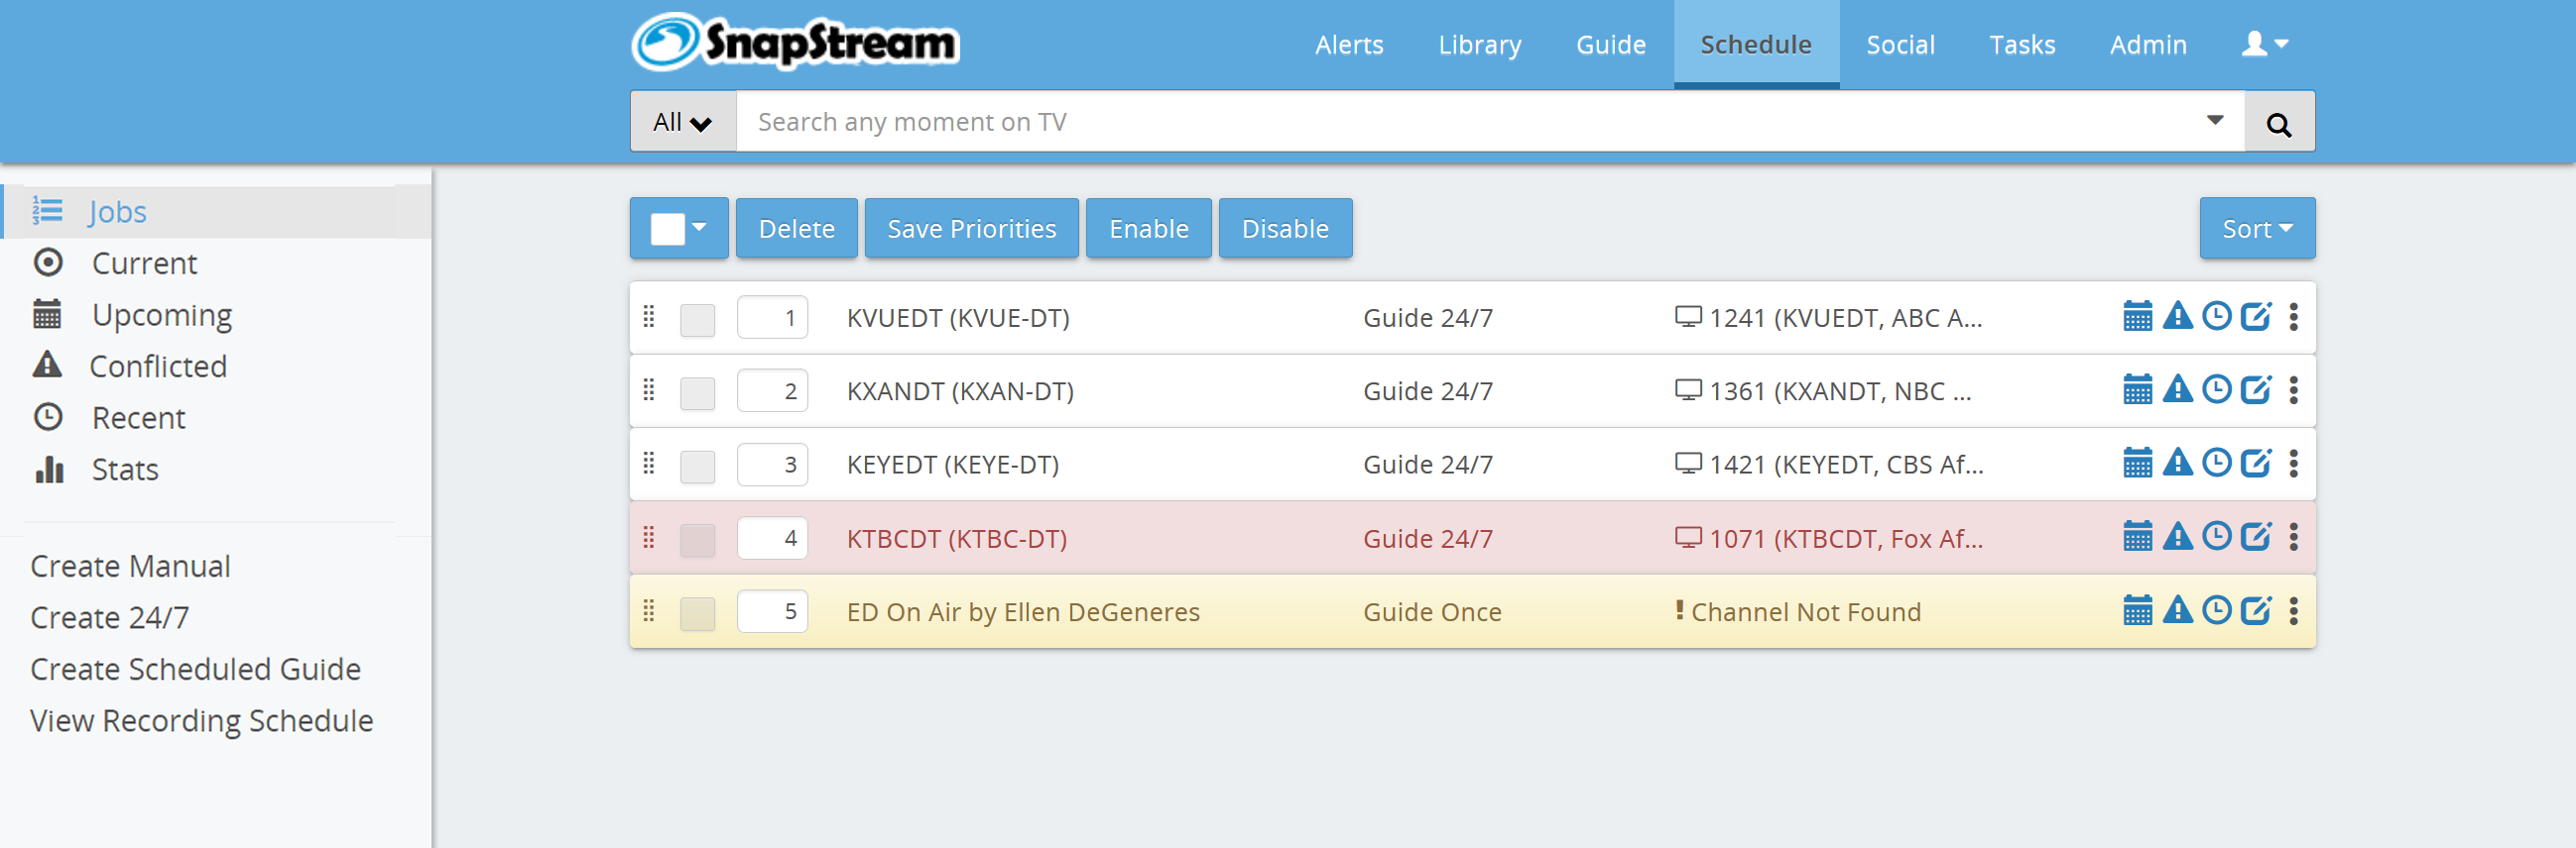Open more options for KTBCDT job

click(x=2294, y=536)
